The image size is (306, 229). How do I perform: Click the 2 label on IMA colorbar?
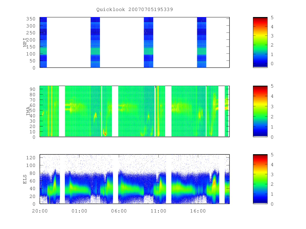pos(272,117)
